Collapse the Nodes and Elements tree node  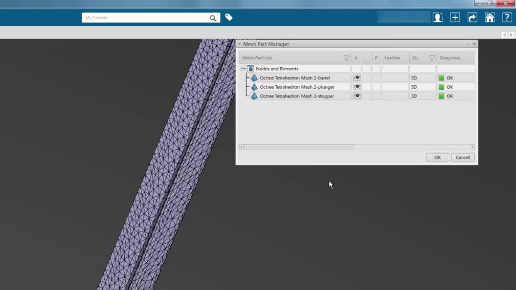[243, 69]
